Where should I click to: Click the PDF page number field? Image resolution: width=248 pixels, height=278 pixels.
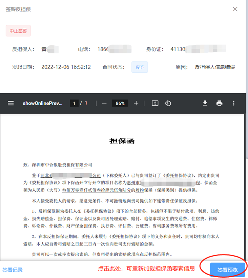point(74,103)
